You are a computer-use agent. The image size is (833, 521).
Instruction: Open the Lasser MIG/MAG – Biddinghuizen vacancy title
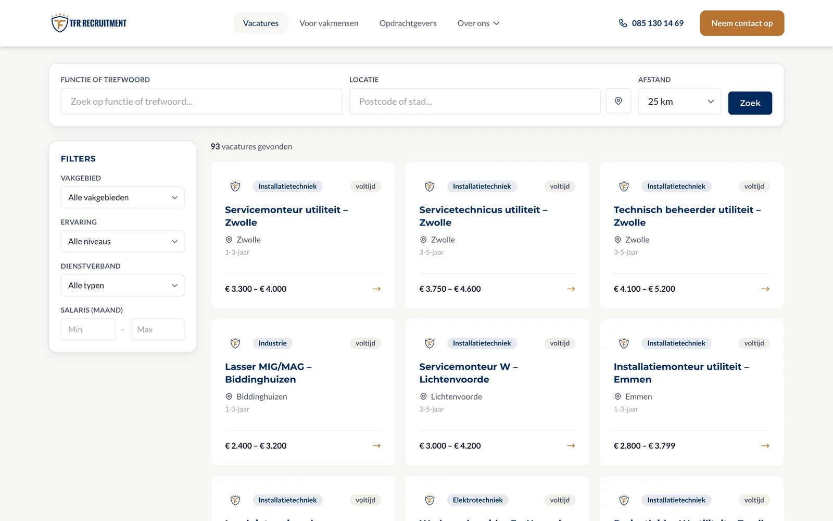tap(268, 373)
